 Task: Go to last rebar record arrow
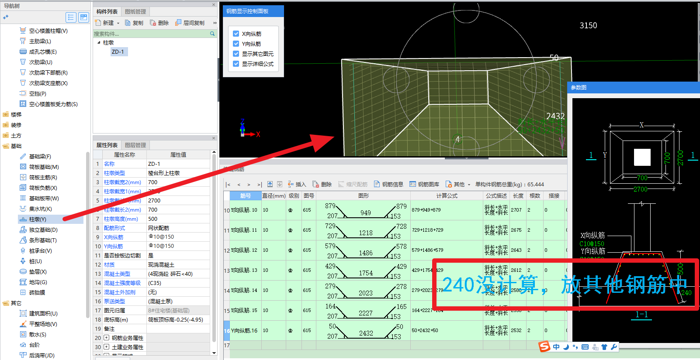click(x=259, y=185)
